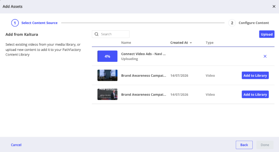
Task: Click step 2 circle icon
Action: [x=232, y=23]
